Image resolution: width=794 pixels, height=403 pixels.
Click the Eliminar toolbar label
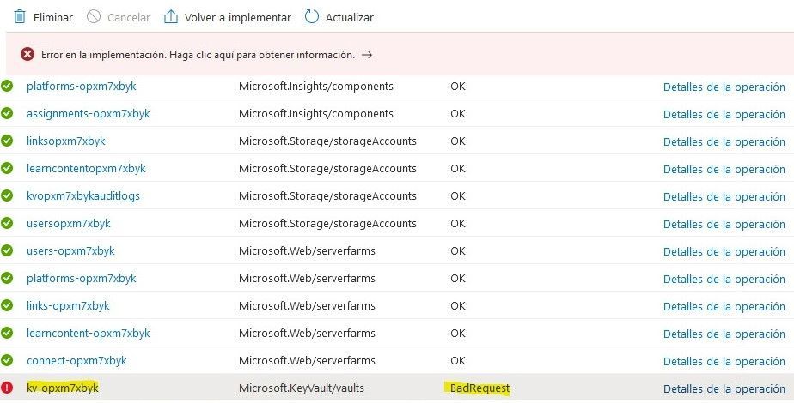tap(52, 17)
